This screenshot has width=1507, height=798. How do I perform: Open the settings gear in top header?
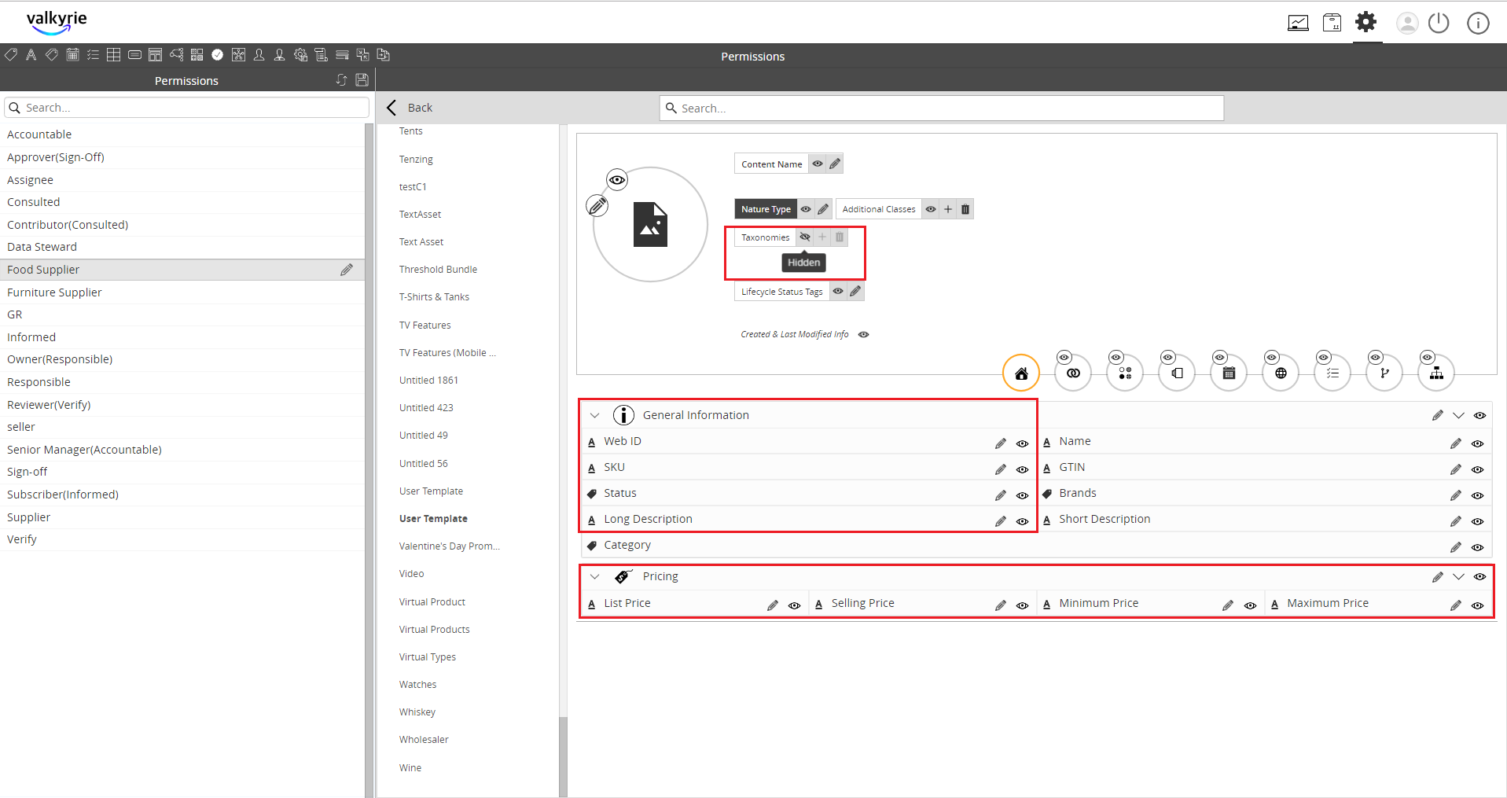pyautogui.click(x=1366, y=21)
